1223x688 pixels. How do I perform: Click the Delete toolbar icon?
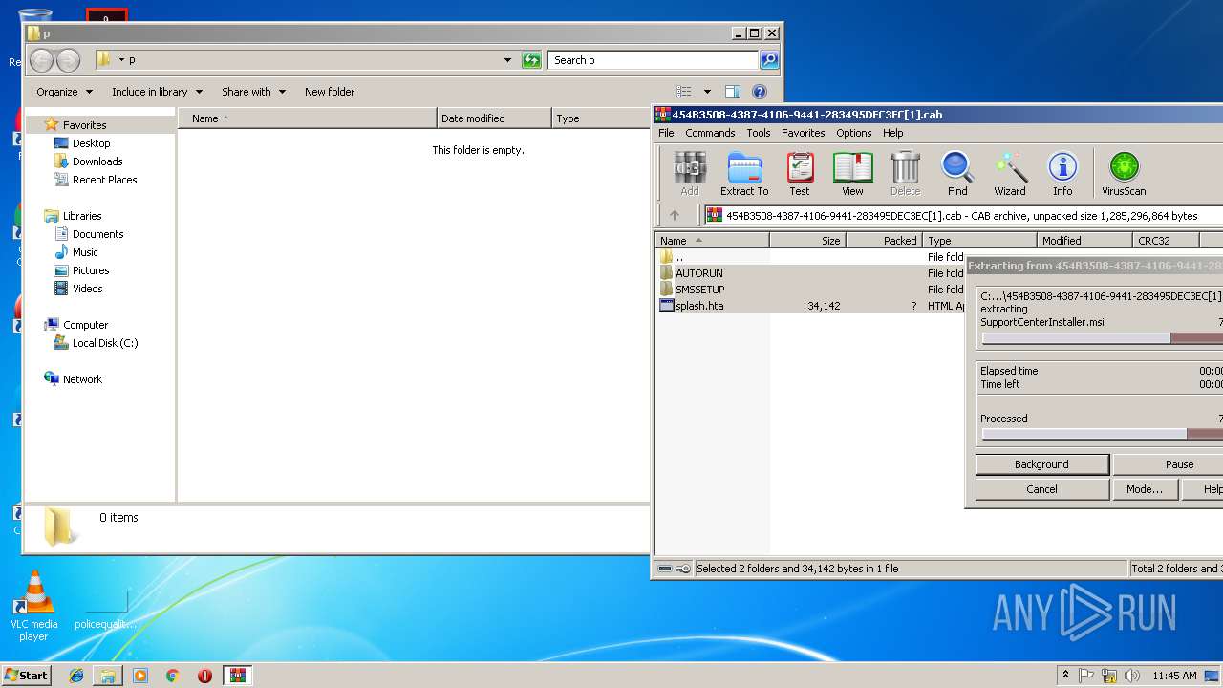905,174
